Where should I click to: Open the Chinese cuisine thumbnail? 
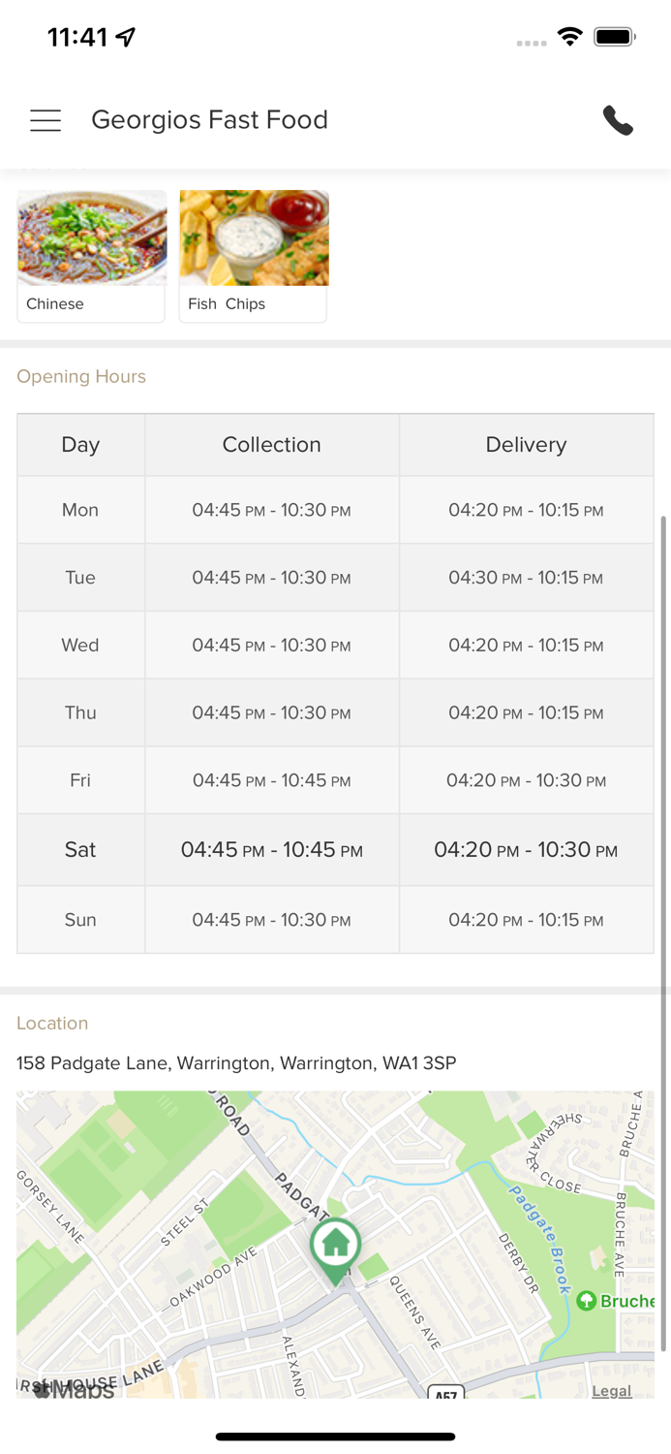[91, 256]
